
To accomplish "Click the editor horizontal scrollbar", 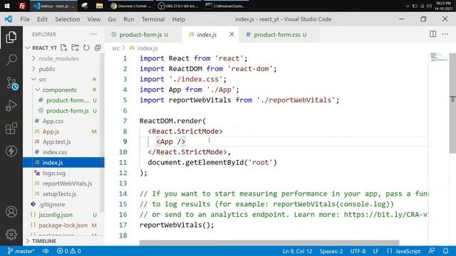I will [269, 243].
